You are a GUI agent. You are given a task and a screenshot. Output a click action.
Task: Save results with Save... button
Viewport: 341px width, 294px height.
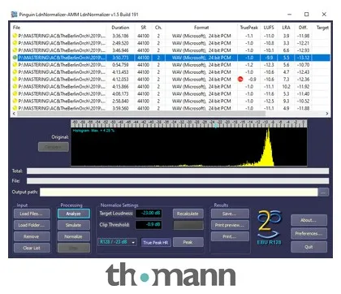click(230, 214)
